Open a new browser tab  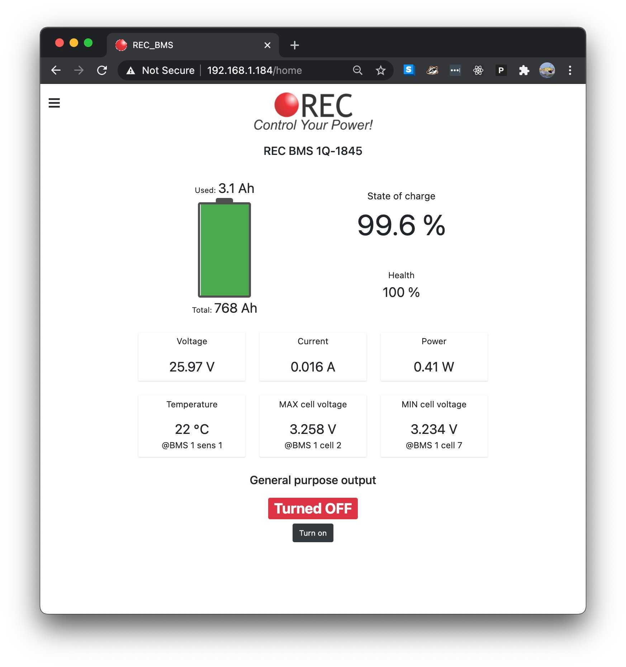pos(294,45)
